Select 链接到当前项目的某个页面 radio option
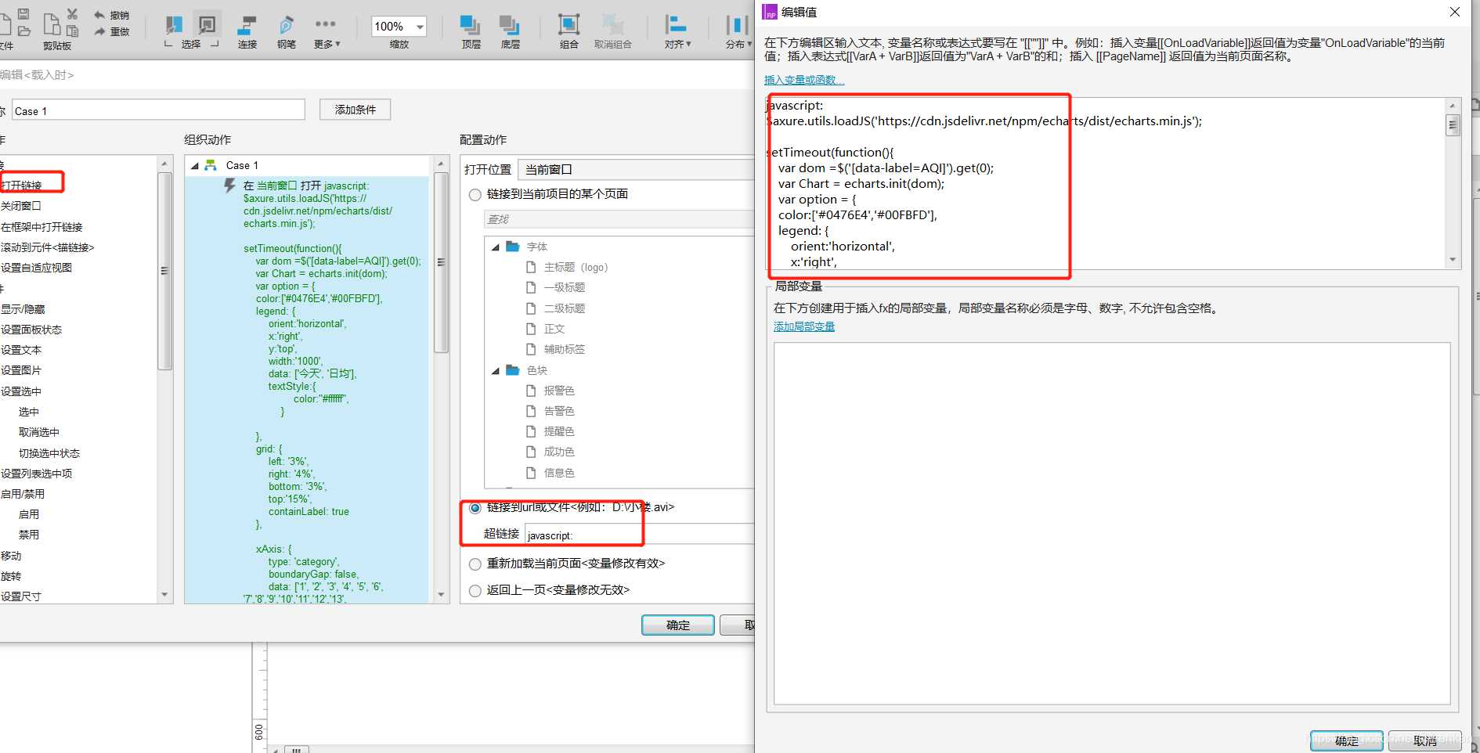 [475, 195]
